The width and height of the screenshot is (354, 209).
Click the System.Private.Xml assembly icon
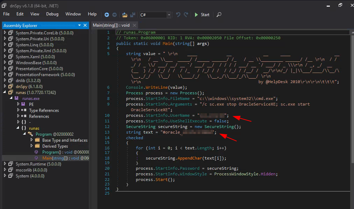[11, 50]
